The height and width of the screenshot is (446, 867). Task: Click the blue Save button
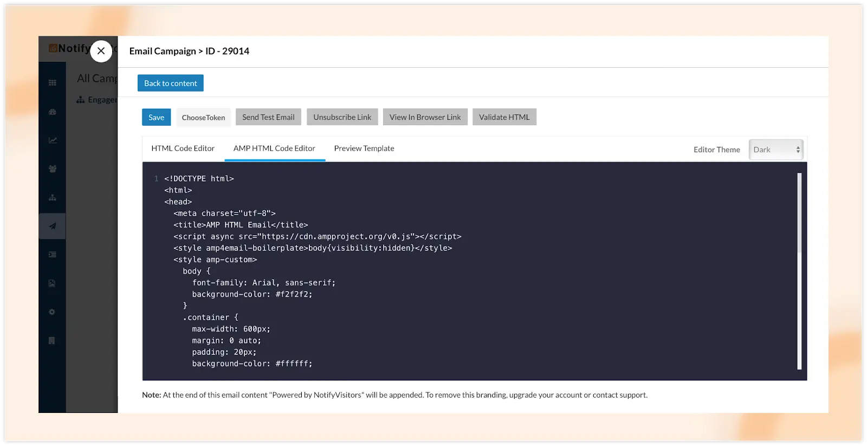pos(156,117)
